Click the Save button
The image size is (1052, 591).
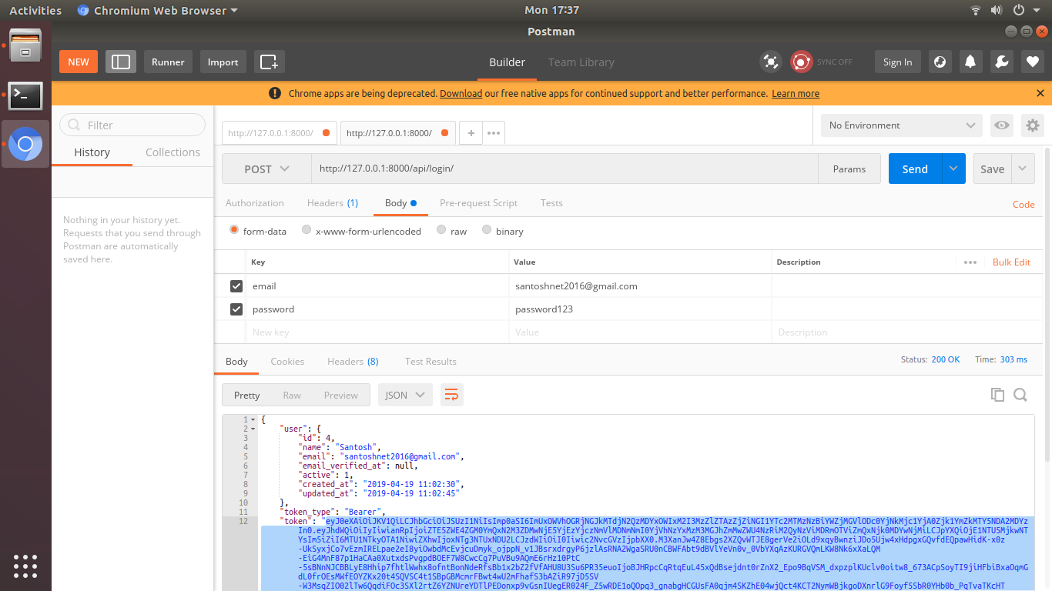992,169
